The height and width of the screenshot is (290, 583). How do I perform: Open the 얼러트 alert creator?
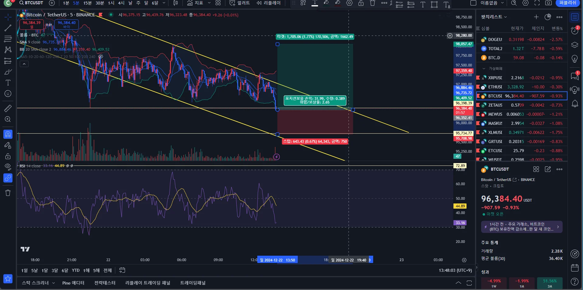tap(240, 3)
